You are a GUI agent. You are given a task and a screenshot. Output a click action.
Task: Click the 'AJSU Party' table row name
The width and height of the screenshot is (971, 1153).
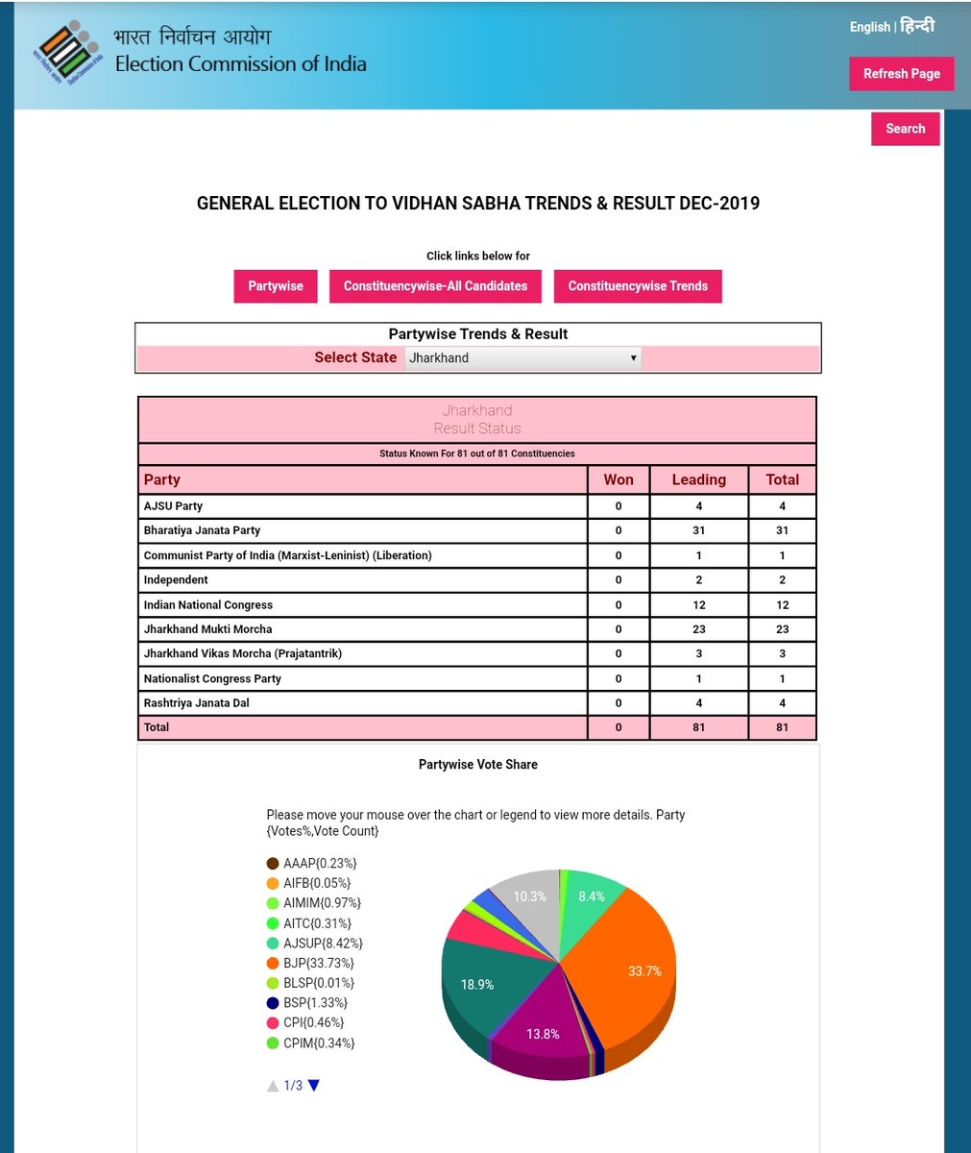[x=173, y=506]
